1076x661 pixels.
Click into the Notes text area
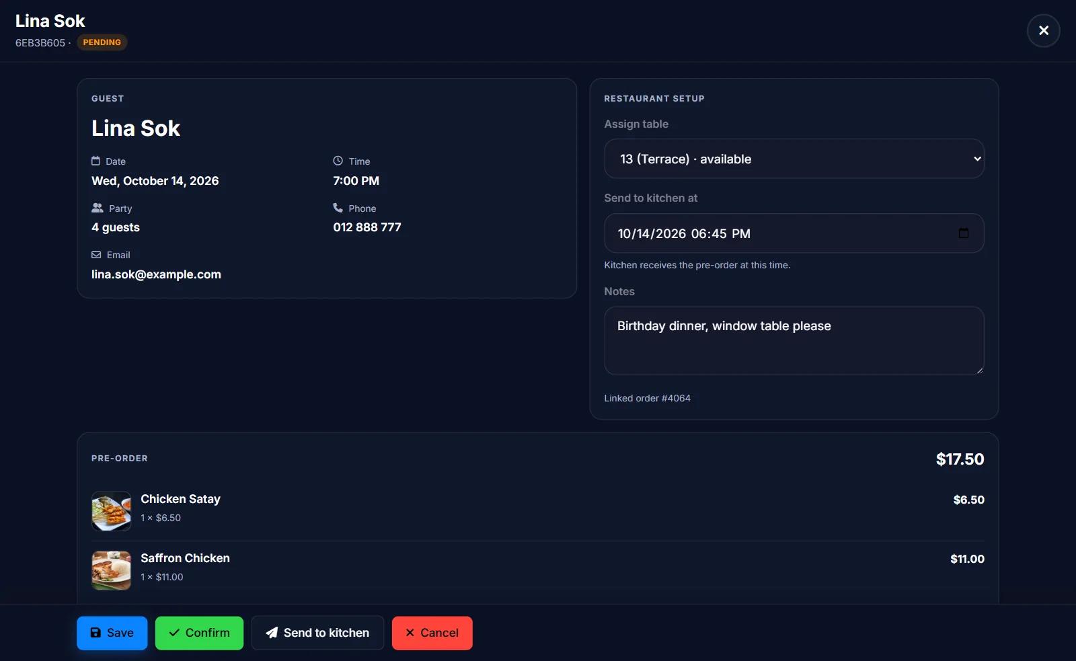794,341
